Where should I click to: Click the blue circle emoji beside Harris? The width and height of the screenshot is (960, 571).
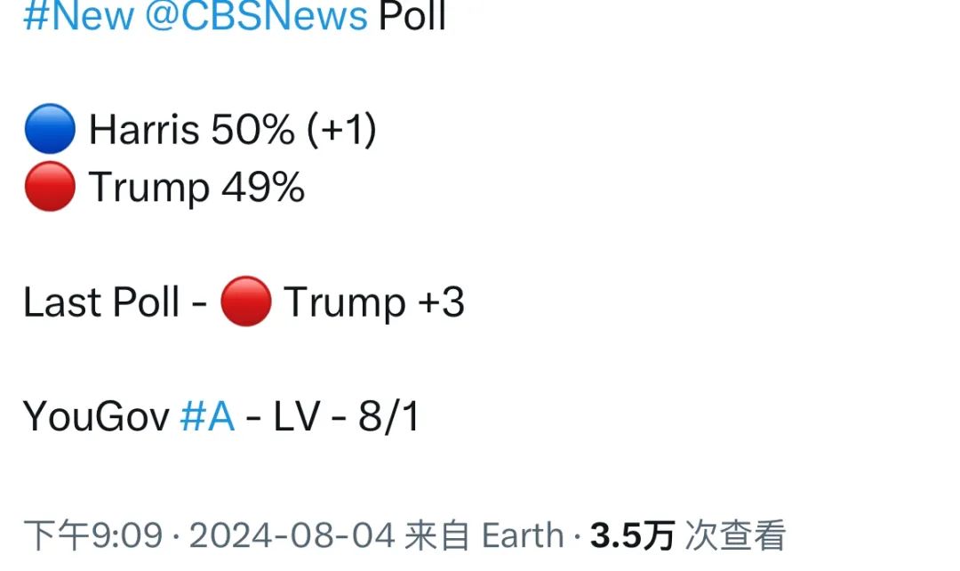(50, 129)
